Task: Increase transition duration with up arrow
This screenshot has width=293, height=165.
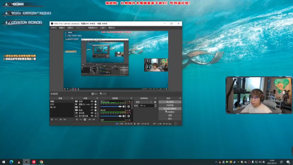Action: pyautogui.click(x=155, y=105)
